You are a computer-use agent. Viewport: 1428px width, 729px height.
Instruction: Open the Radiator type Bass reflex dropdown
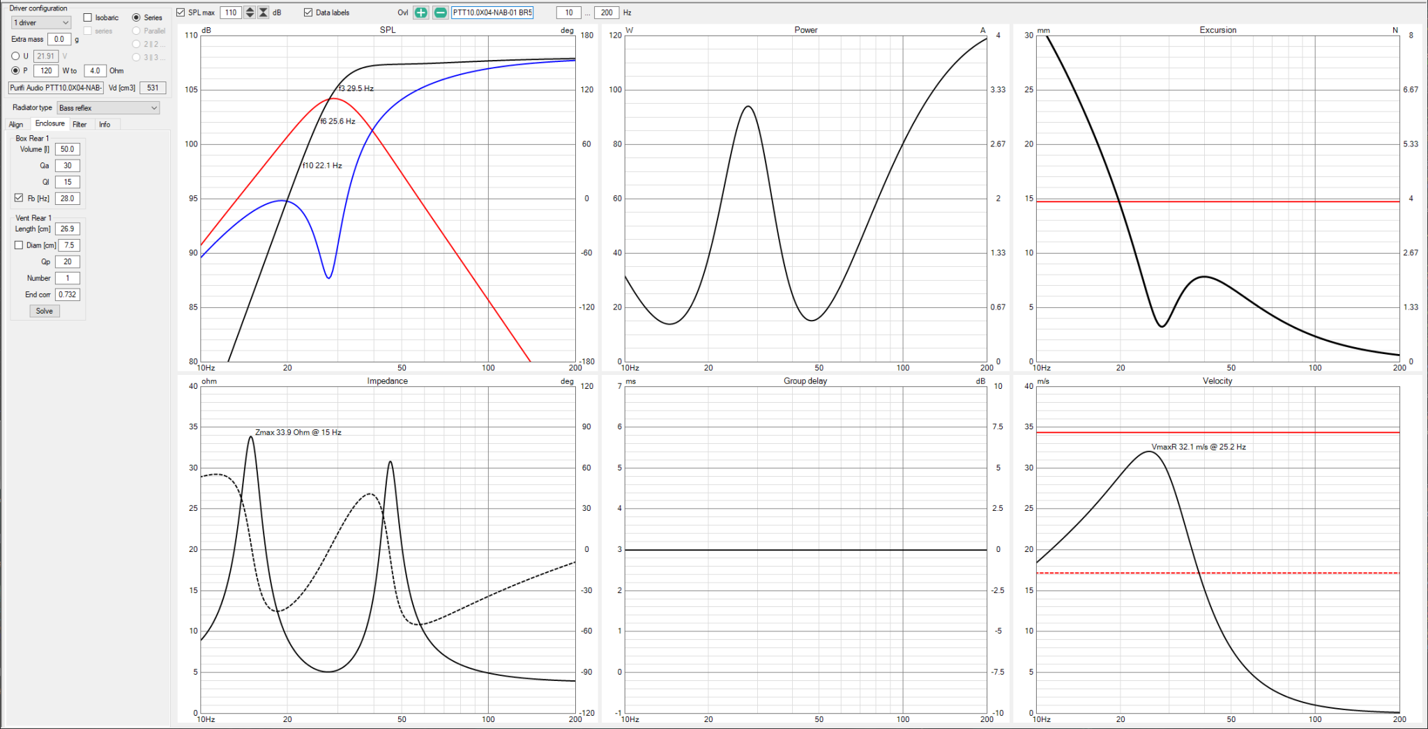(108, 107)
